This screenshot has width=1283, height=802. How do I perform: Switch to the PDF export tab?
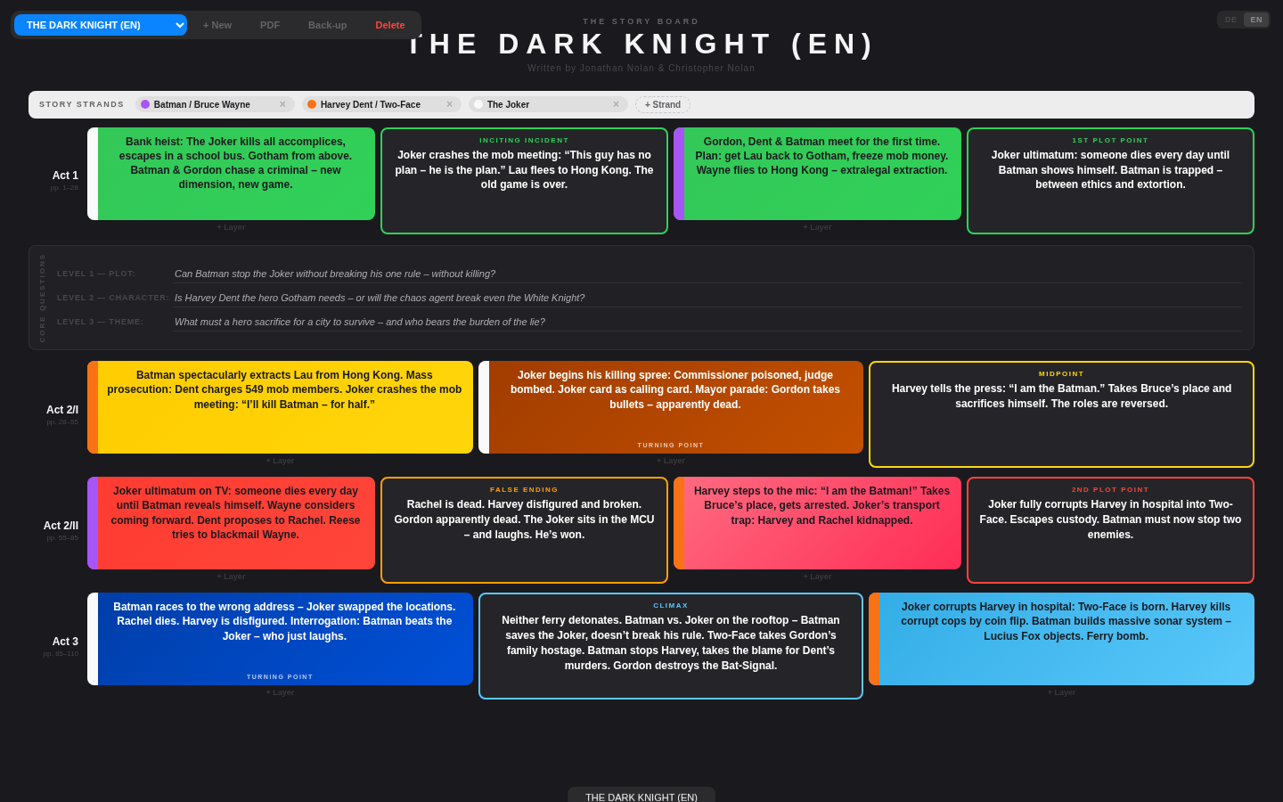click(x=269, y=25)
